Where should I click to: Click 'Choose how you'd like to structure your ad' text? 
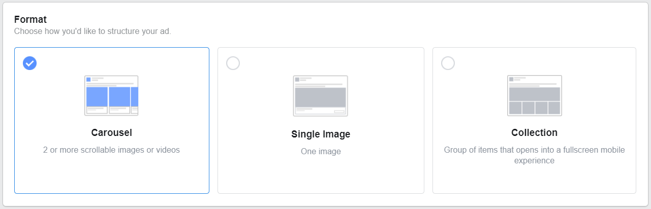pos(92,31)
